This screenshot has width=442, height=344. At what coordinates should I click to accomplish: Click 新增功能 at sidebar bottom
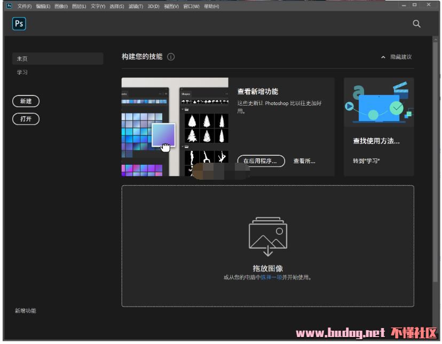click(x=26, y=310)
